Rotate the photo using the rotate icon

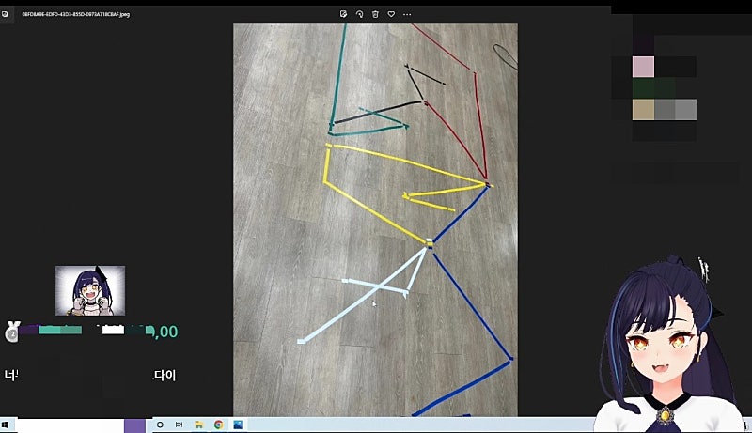(359, 14)
